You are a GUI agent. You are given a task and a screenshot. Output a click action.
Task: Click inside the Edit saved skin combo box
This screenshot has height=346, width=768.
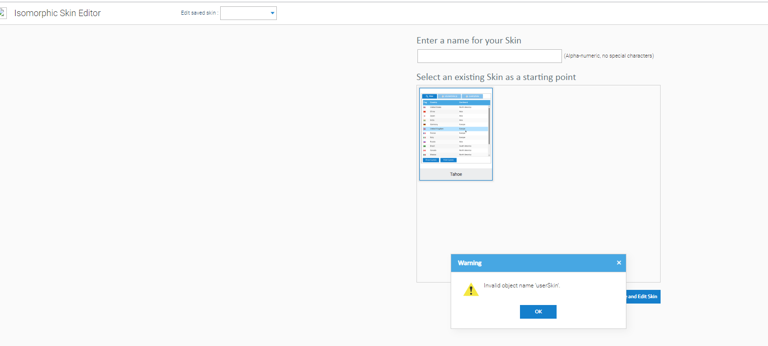pyautogui.click(x=244, y=13)
